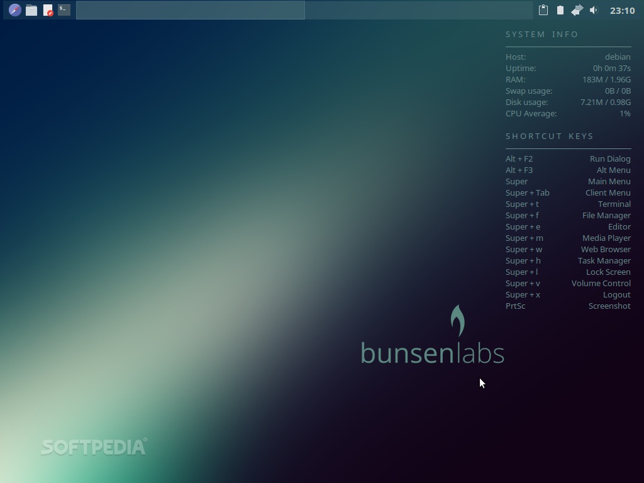This screenshot has height=483, width=644.
Task: Open the clipboard manager tray icon
Action: pyautogui.click(x=543, y=10)
